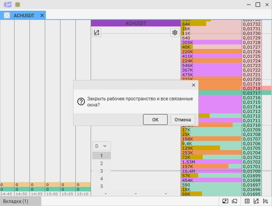
Task: Click the 9,4K volume row
Action: 211,144
